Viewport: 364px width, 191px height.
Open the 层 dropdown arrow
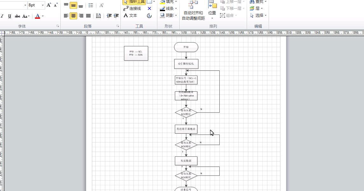pos(262,9)
